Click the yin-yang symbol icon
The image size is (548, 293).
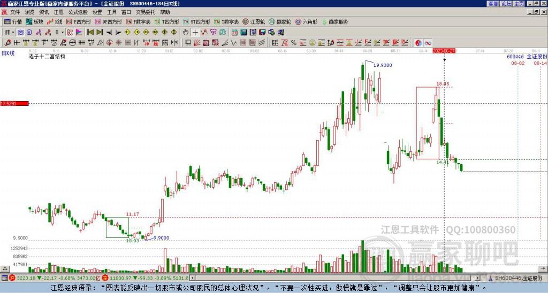point(418,43)
